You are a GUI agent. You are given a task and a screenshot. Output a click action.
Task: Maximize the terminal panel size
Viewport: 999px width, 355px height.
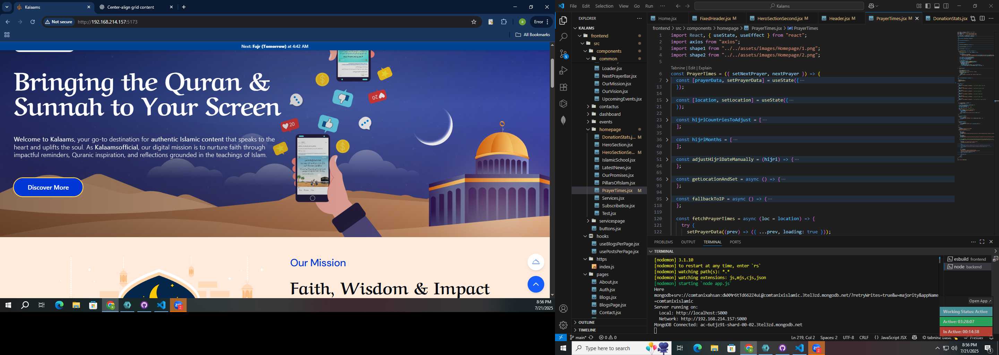pyautogui.click(x=982, y=242)
